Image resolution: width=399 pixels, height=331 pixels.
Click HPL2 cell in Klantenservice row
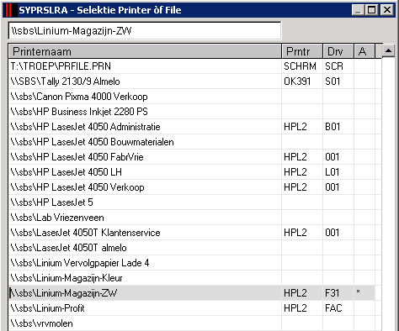[x=302, y=233]
